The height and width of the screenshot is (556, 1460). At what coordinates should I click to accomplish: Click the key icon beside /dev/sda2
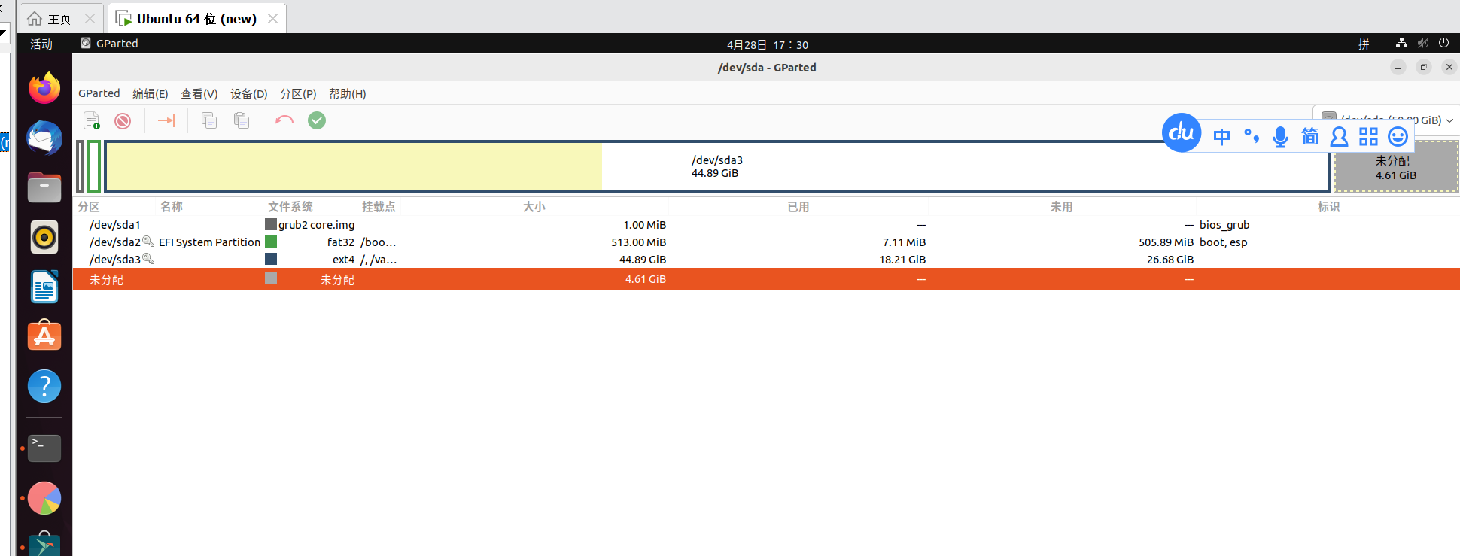148,242
